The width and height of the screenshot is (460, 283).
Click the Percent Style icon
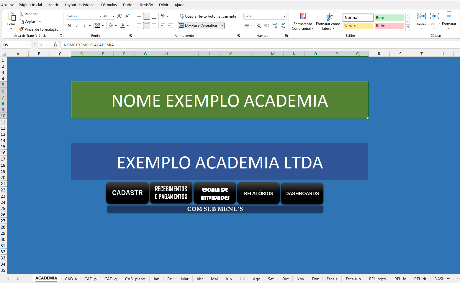click(x=259, y=26)
